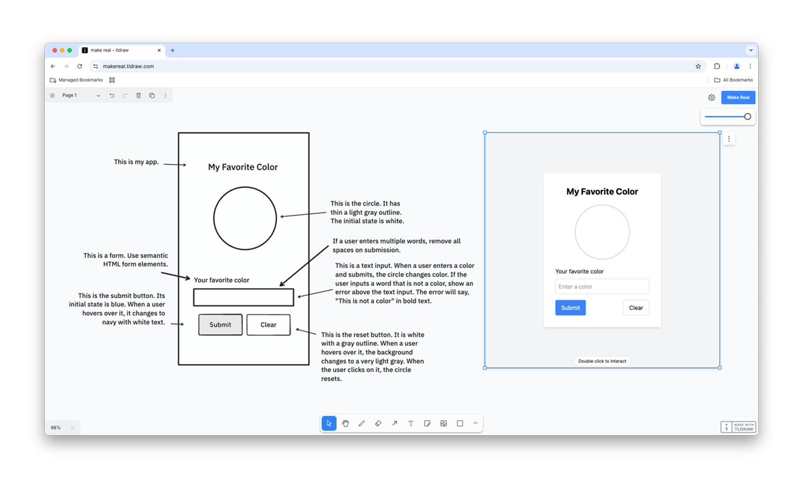Image resolution: width=803 pixels, height=482 pixels.
Task: Click the Clear button in preview
Action: point(636,308)
